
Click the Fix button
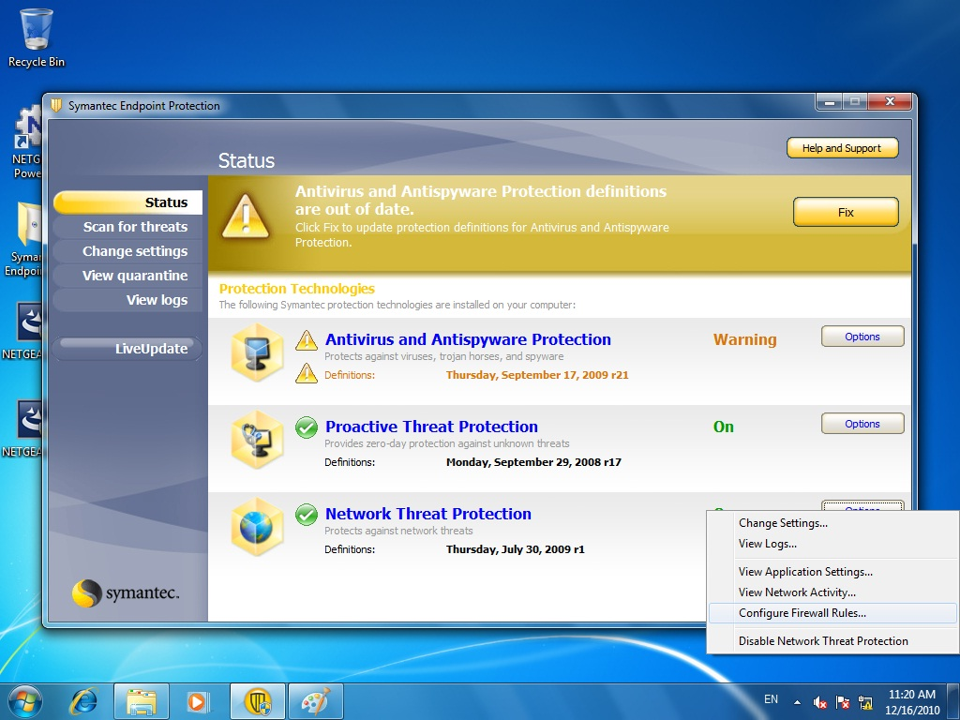(x=846, y=213)
